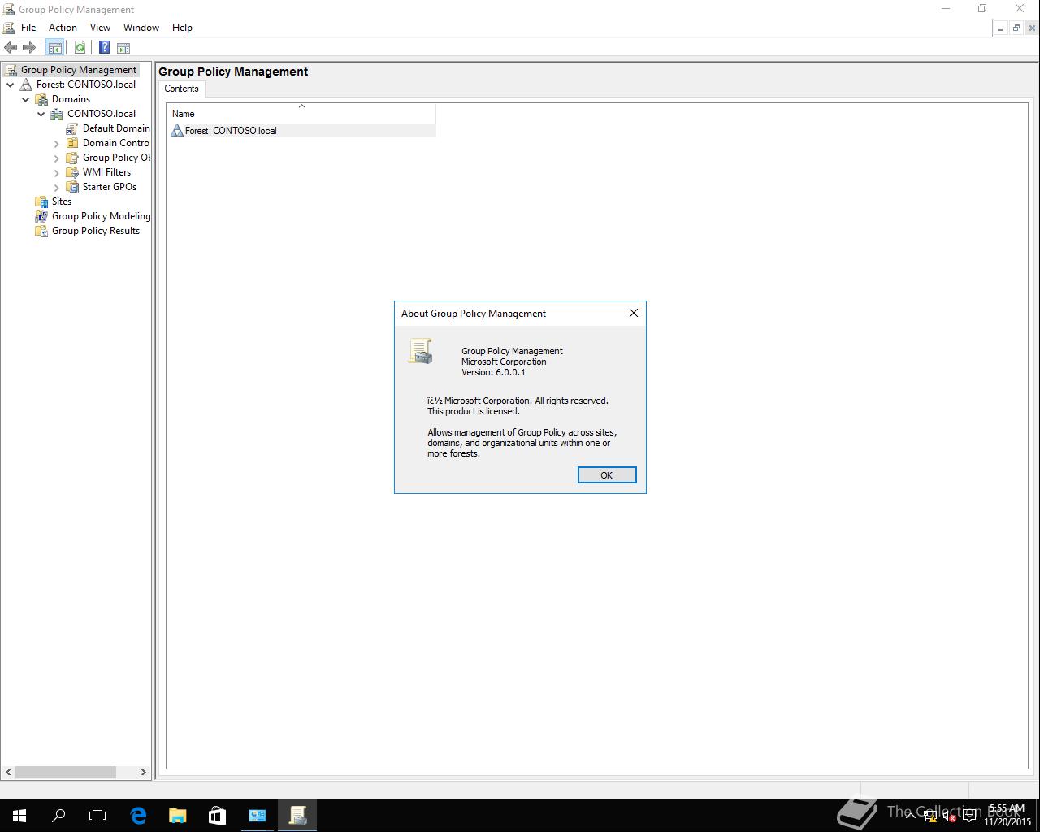Open the Store from the taskbar

[217, 815]
